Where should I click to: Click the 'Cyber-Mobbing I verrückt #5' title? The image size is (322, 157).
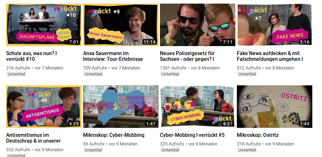pyautogui.click(x=192, y=135)
